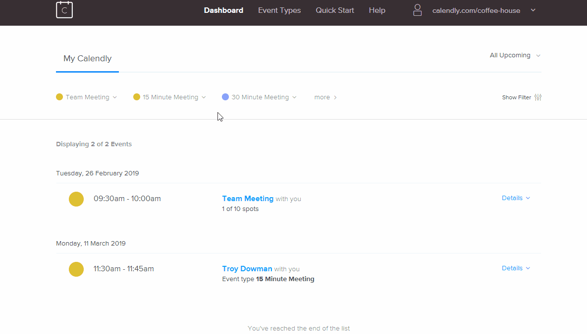Go to Event Types in the navigation
The image size is (587, 334).
click(x=279, y=10)
